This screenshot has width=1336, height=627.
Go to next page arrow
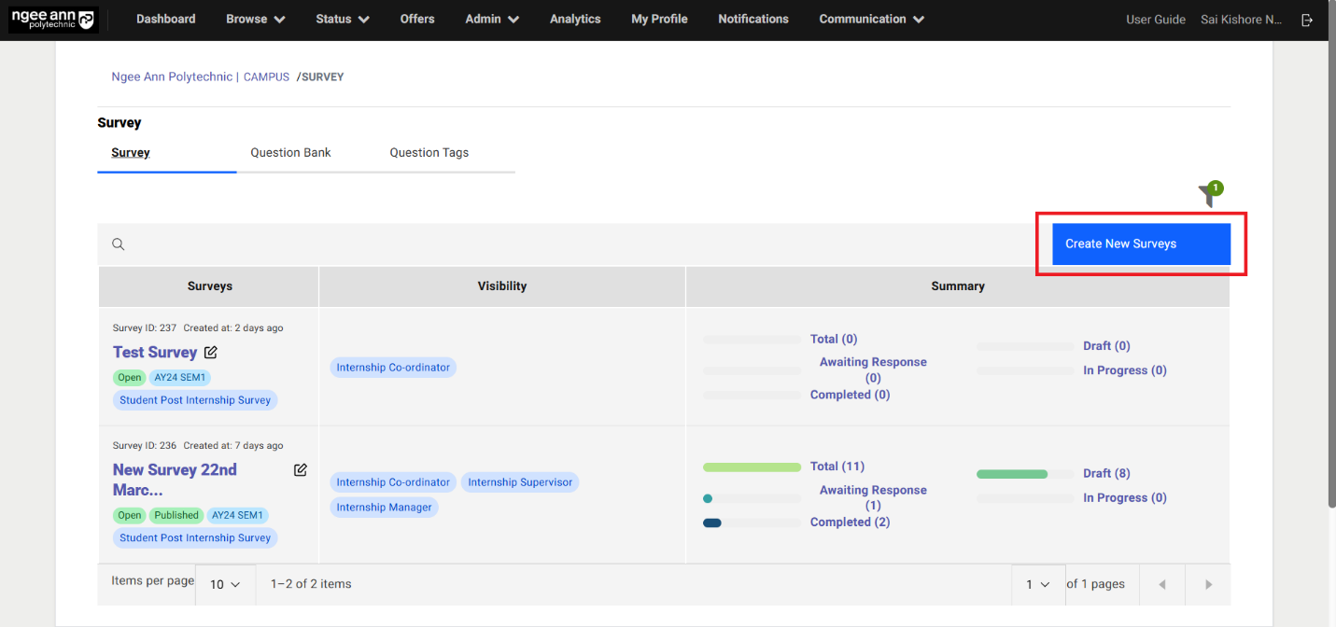1208,585
